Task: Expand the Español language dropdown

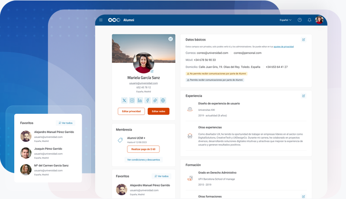Action: pyautogui.click(x=285, y=20)
